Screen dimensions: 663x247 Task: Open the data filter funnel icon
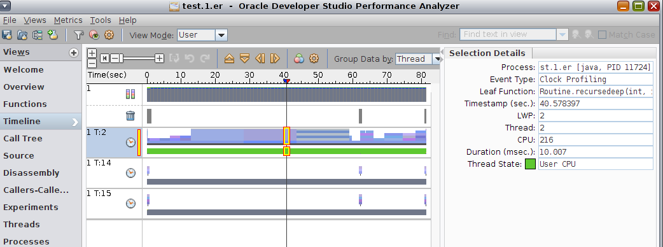click(79, 35)
